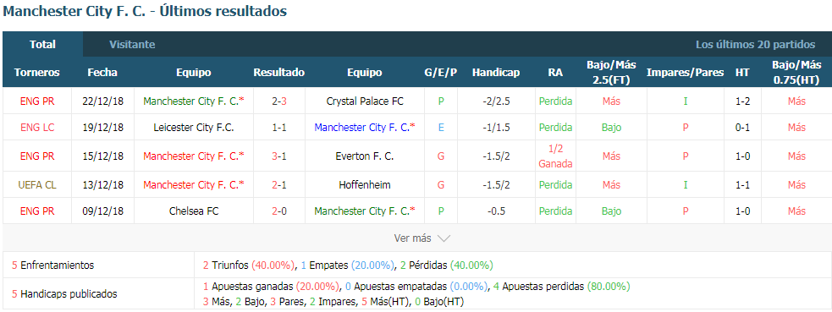Click Manchester City in 22/12/18 row

194,101
